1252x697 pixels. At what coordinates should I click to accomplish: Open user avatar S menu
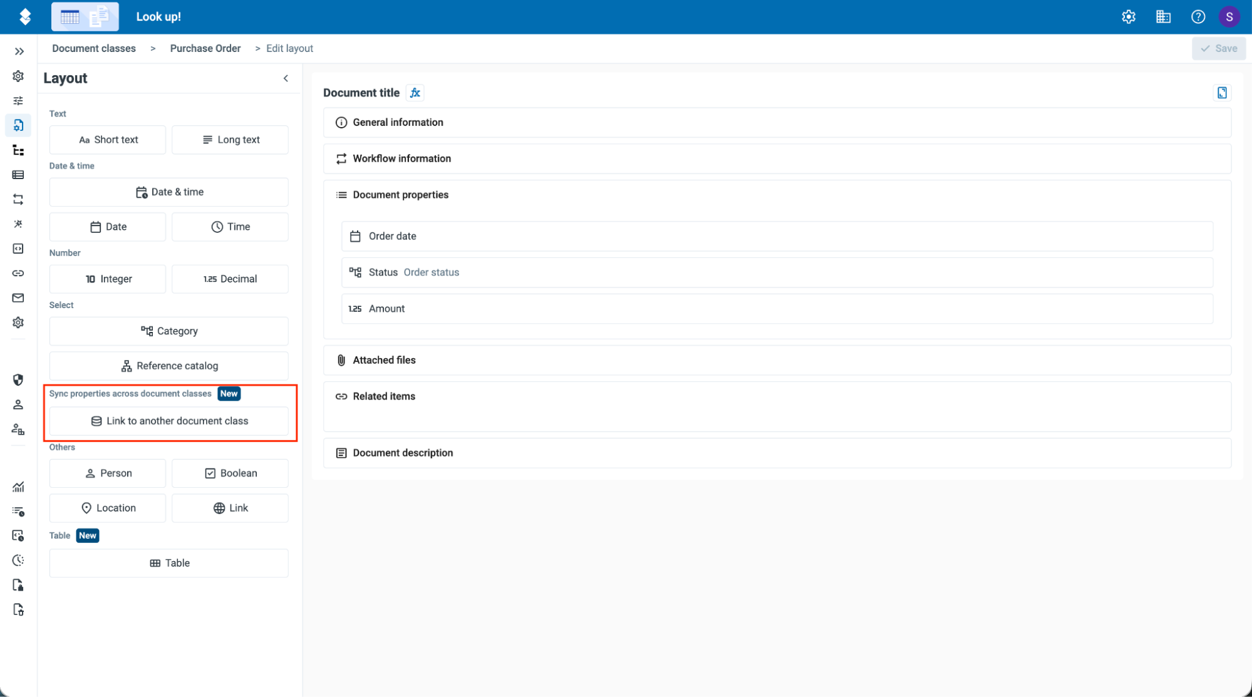pos(1229,17)
